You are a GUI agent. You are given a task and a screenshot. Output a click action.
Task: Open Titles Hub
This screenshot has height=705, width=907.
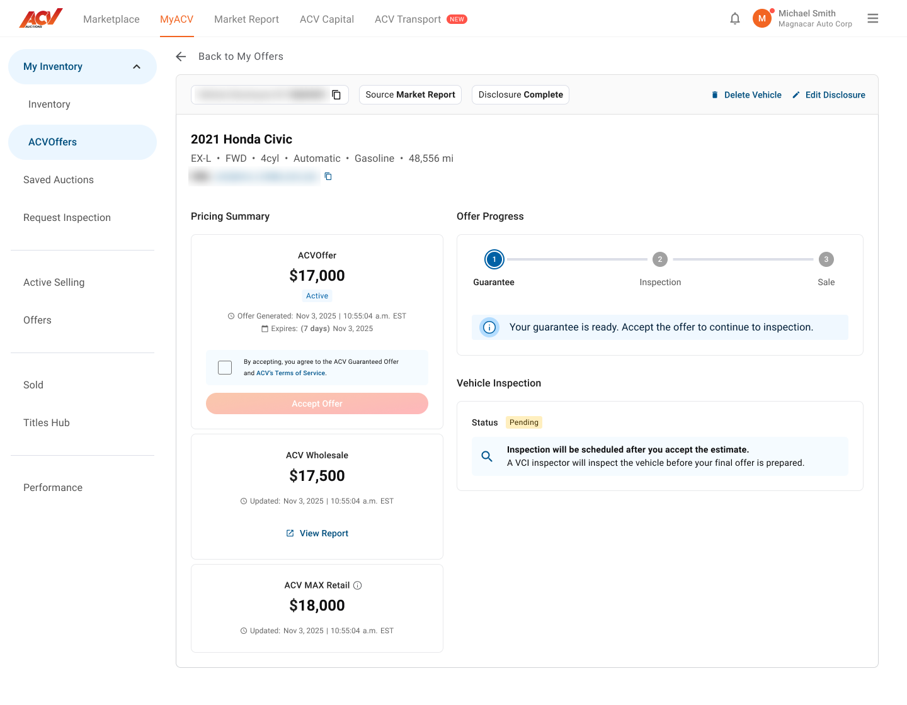point(47,423)
